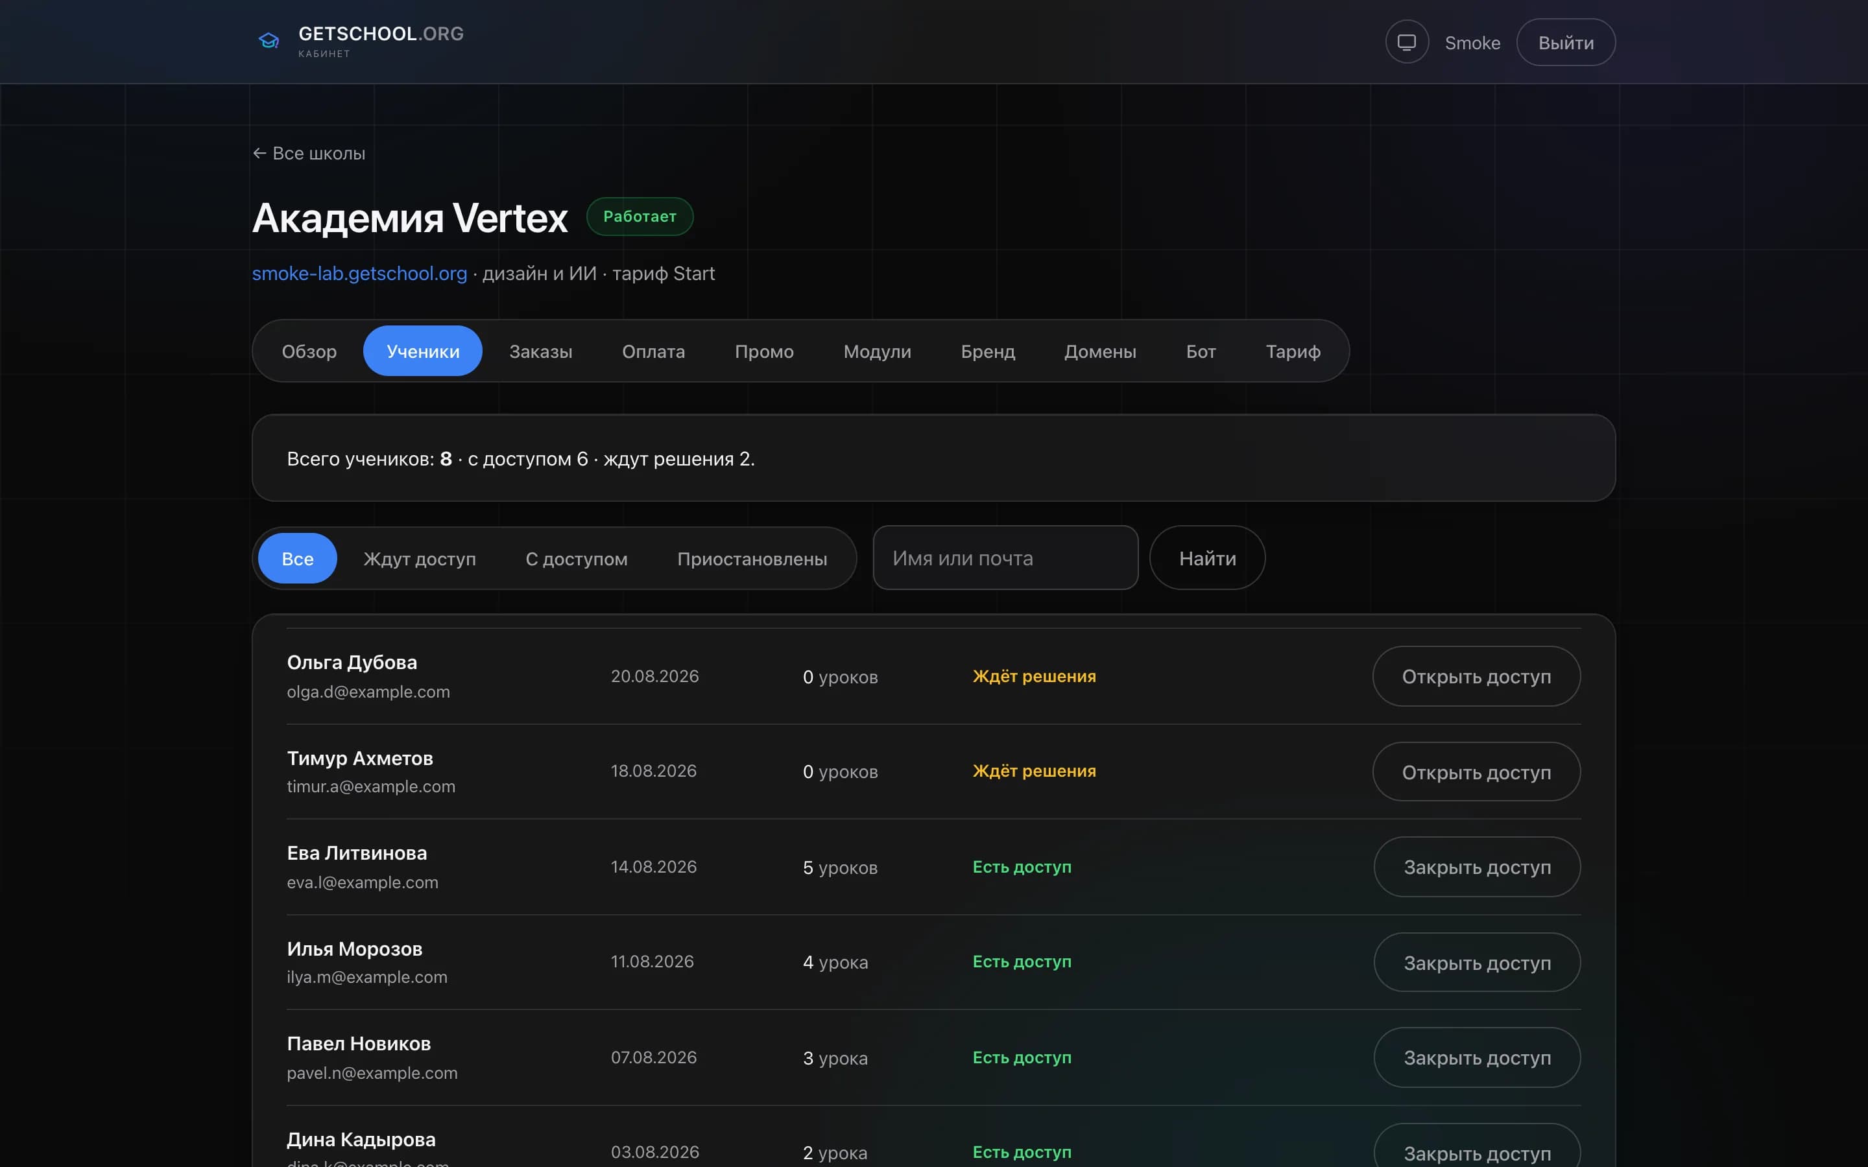Click the date 14.08.2026
1868x1167 pixels.
click(x=654, y=867)
